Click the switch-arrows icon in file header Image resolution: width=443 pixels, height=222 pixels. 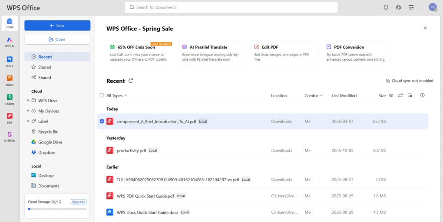point(400,95)
